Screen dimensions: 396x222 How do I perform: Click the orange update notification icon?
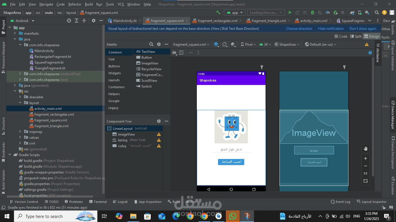(384, 12)
